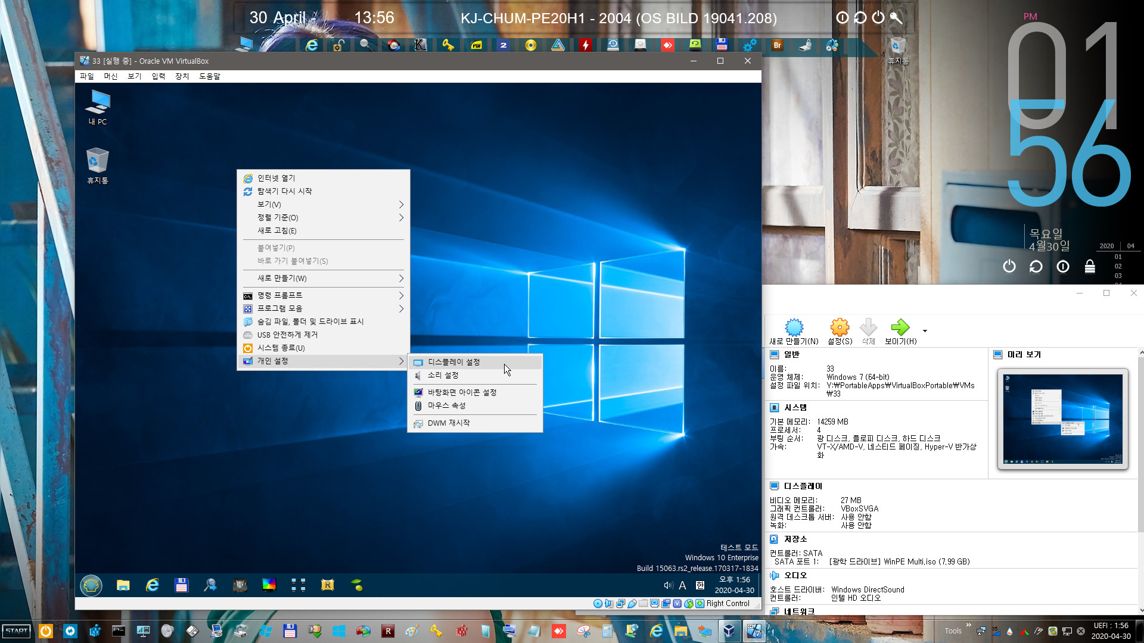
Task: Expand 명령 프롬프트 submenu
Action: 323,295
